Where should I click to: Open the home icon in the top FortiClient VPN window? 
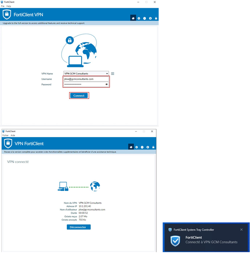(x=133, y=18)
